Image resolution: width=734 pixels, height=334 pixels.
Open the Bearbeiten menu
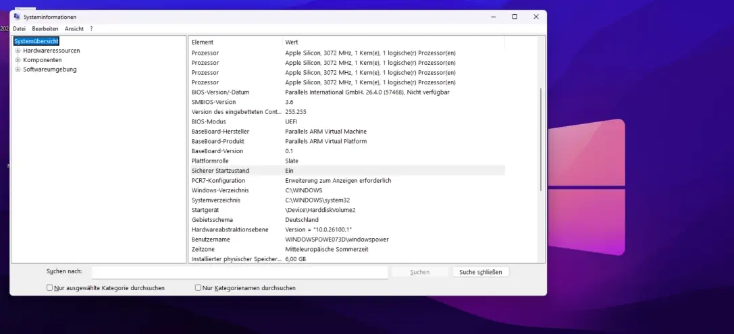coord(45,29)
